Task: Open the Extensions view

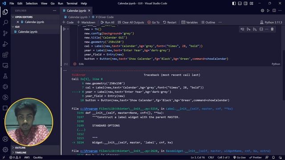Action: 5,55
